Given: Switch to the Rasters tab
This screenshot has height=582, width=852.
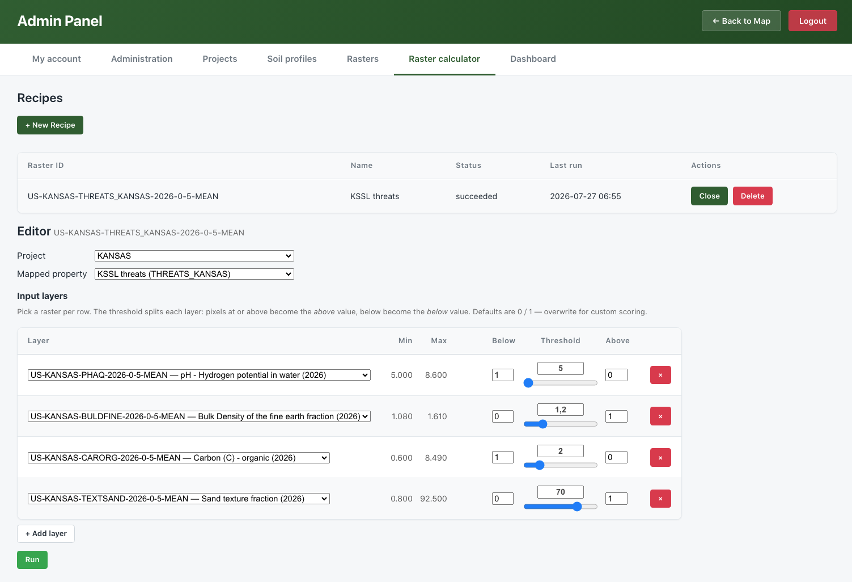Looking at the screenshot, I should [x=363, y=59].
